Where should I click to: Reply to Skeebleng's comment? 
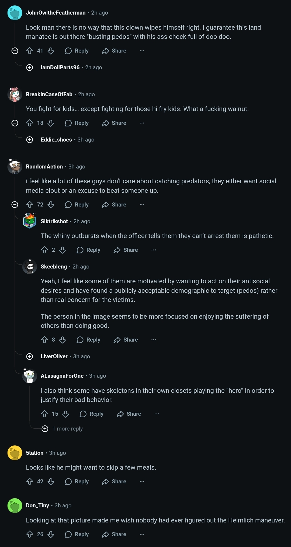pyautogui.click(x=88, y=340)
